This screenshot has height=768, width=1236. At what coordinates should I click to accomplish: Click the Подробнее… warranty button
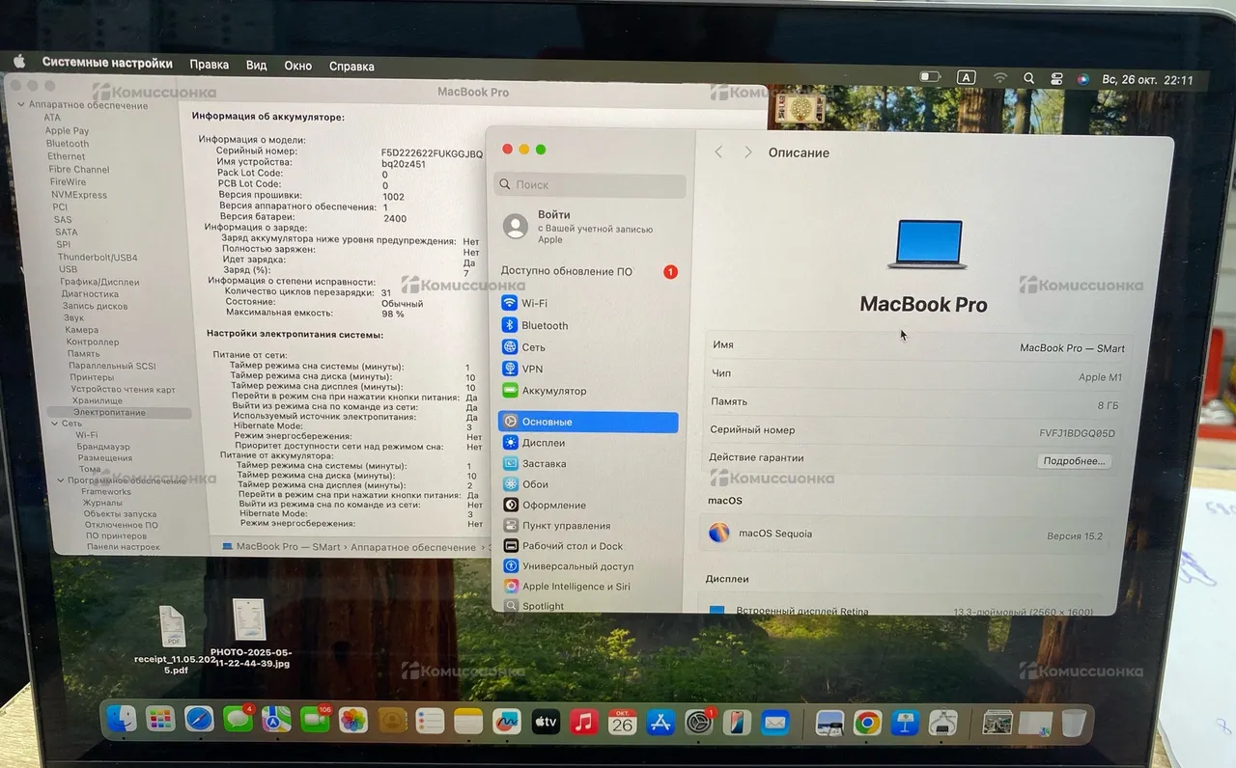tap(1074, 461)
